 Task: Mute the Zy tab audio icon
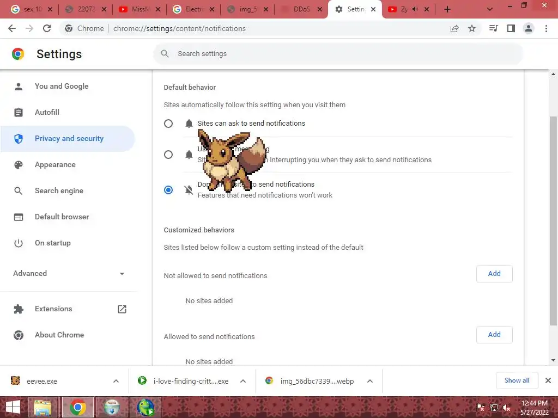pyautogui.click(x=415, y=9)
